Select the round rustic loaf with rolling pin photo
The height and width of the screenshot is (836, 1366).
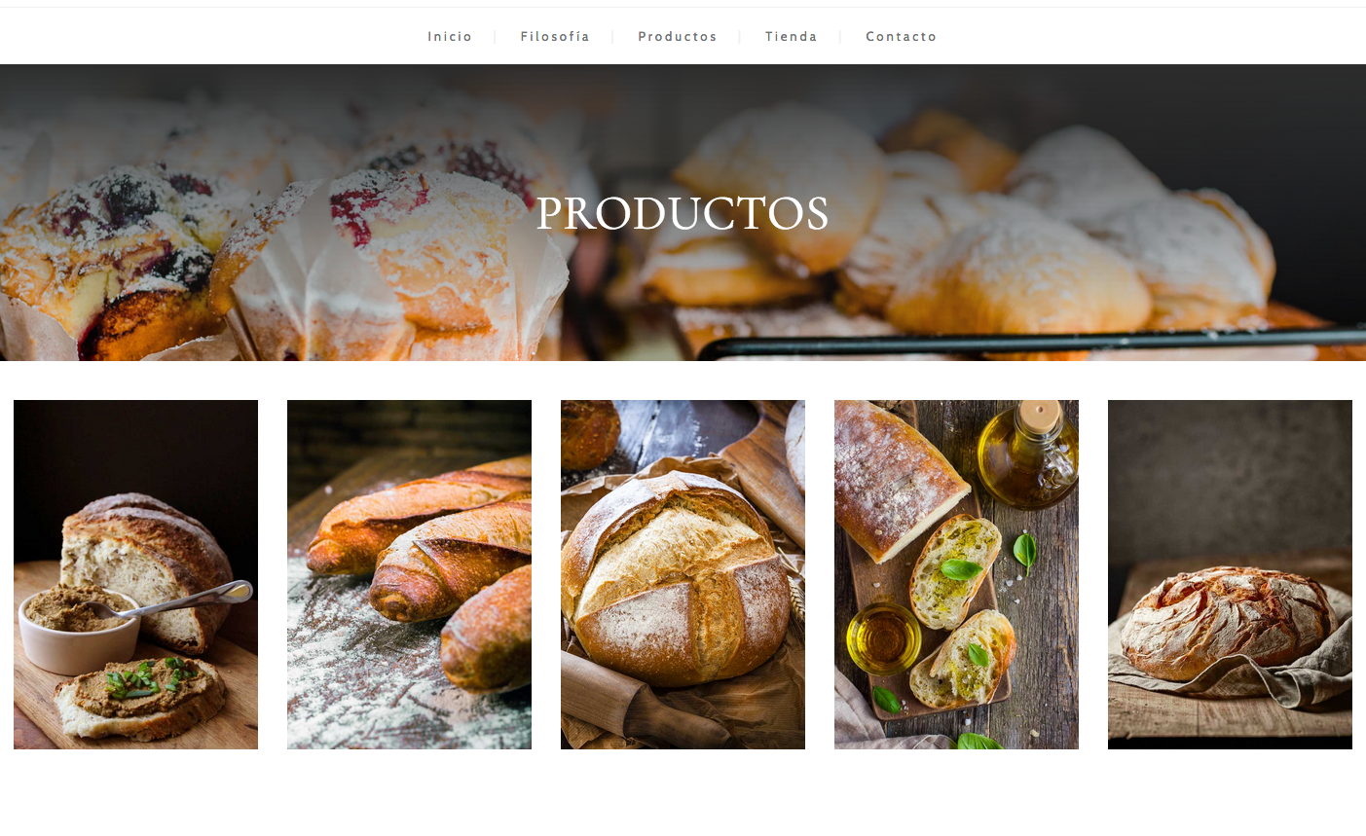[683, 574]
